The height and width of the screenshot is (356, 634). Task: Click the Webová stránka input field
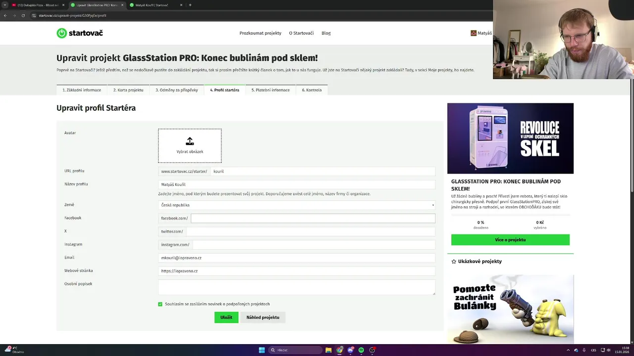coord(297,271)
